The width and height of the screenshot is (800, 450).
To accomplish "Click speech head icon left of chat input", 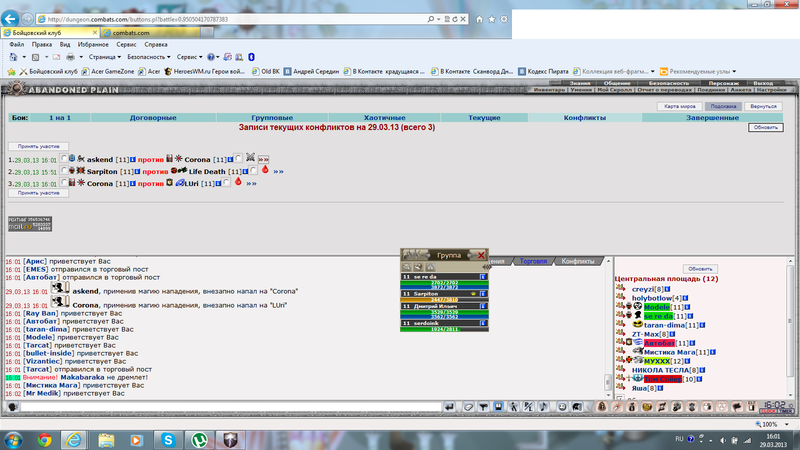I will pos(13,407).
